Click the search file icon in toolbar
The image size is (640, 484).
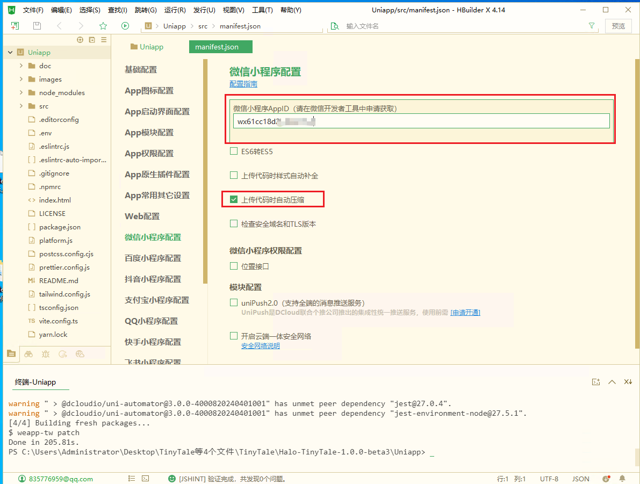[335, 26]
